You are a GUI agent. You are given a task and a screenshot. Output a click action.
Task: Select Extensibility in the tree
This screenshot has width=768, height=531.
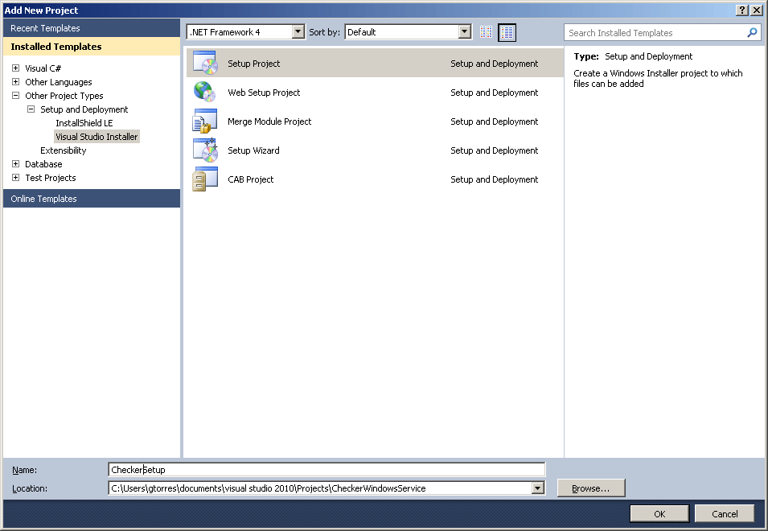[x=64, y=150]
